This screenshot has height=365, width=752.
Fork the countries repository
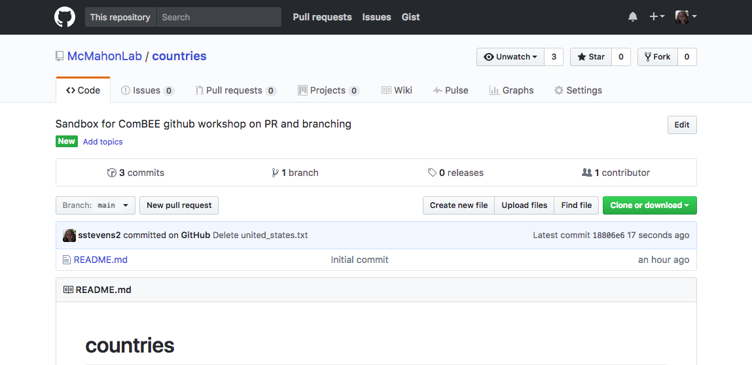(658, 57)
